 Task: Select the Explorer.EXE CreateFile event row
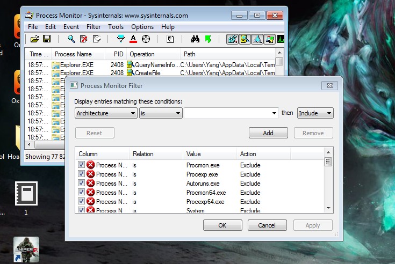pyautogui.click(x=150, y=73)
